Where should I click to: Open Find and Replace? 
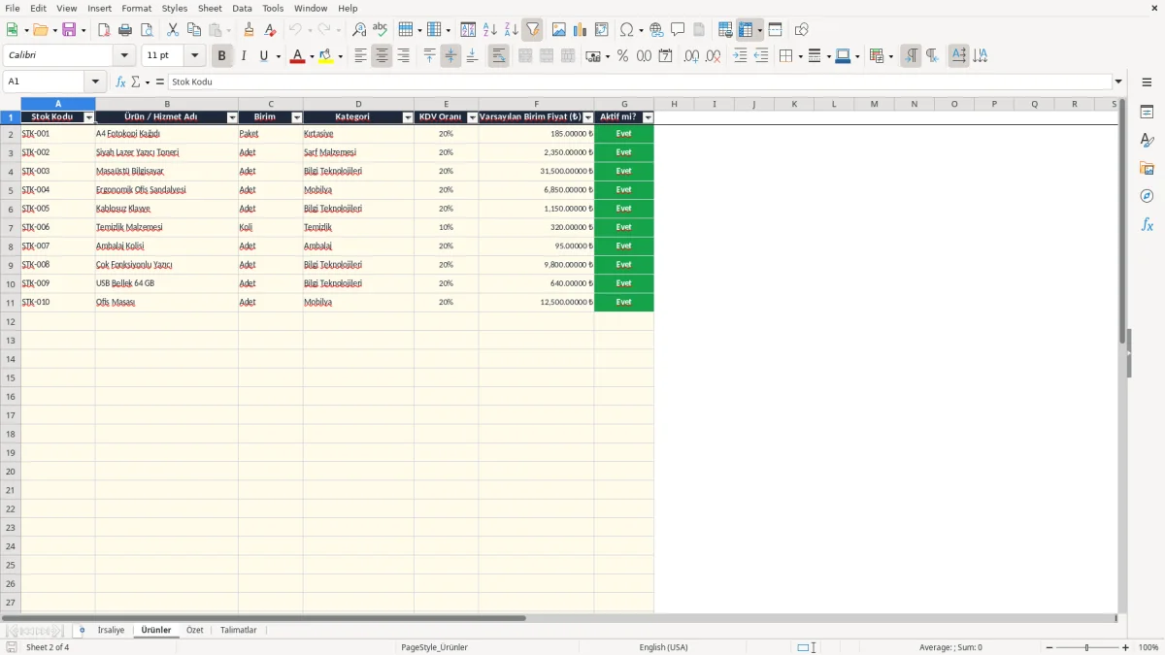(359, 30)
